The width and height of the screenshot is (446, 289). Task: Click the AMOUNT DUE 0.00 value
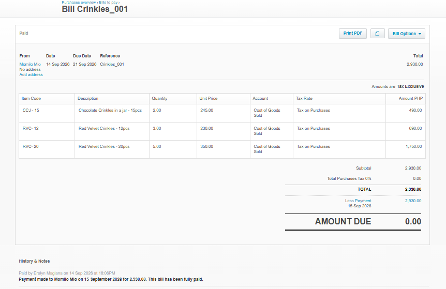tap(413, 221)
